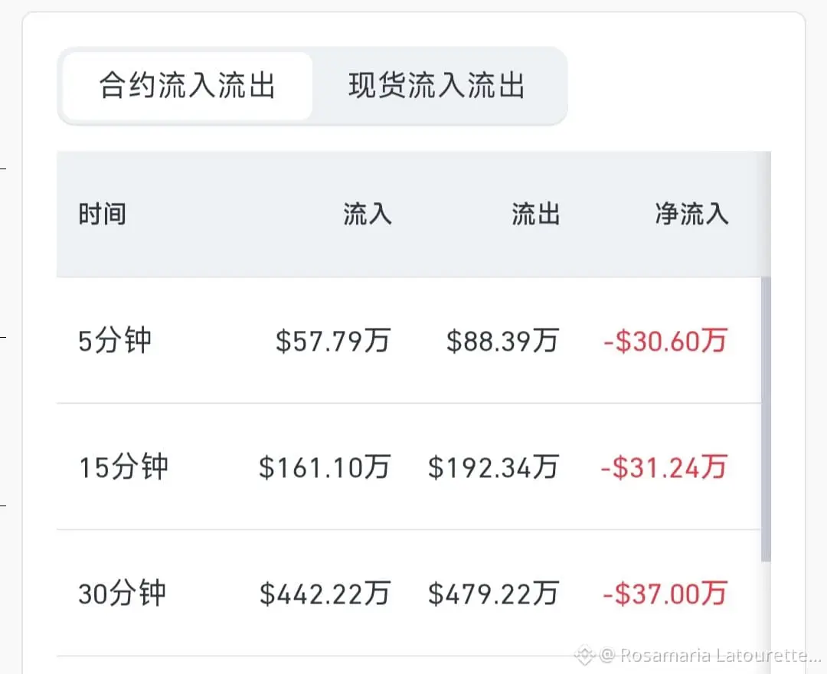Click the -$30.60万 net inflow value
The image size is (827, 674).
coord(665,341)
